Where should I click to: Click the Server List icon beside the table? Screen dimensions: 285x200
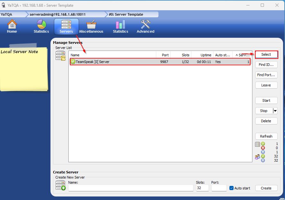[x=60, y=56]
